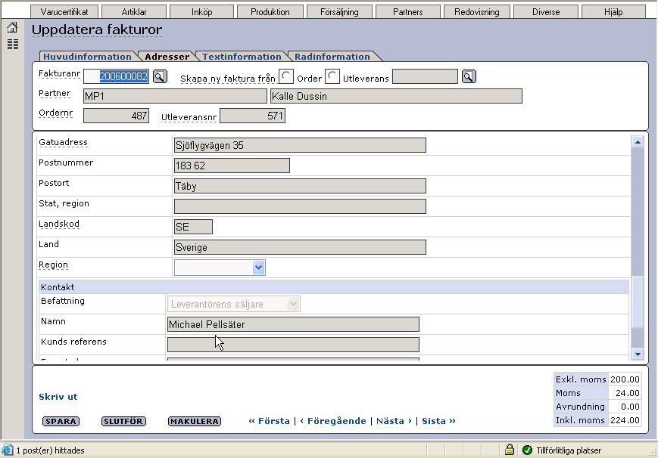Open the Diverse menu
Image resolution: width=658 pixels, height=458 pixels.
click(x=546, y=12)
